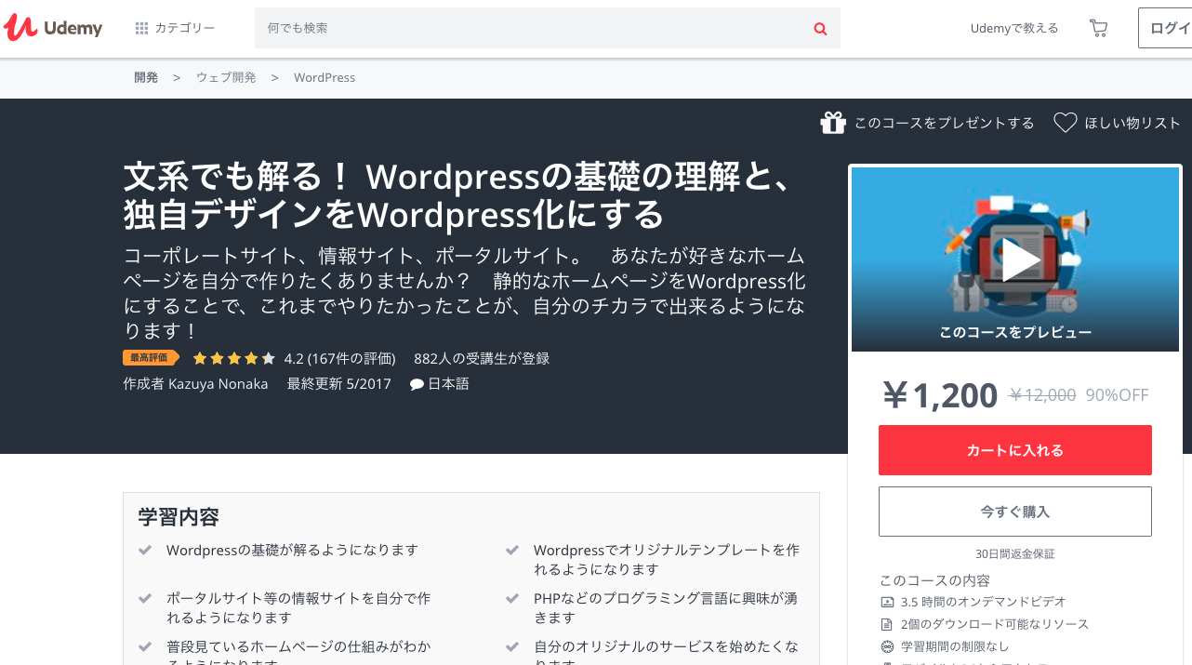Click 3.5 時間のオンデマンドビデオ text
This screenshot has width=1192, height=665.
point(984,602)
